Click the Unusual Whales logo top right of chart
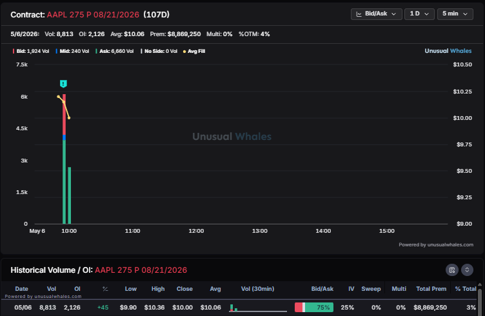The width and height of the screenshot is (485, 316). [x=448, y=51]
